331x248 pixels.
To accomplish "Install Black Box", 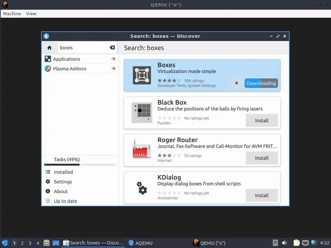I will (x=262, y=121).
